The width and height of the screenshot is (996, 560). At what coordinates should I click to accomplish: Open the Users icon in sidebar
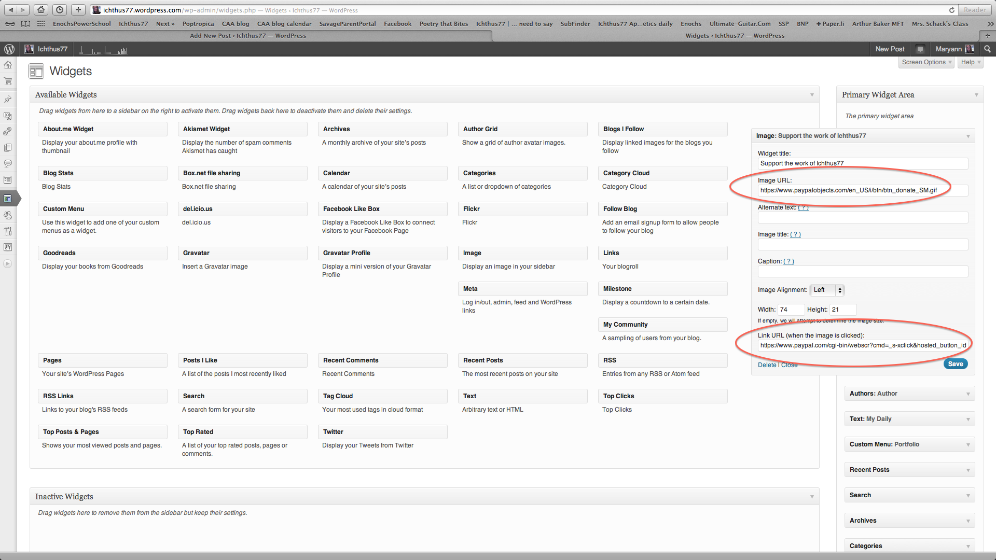pyautogui.click(x=8, y=215)
